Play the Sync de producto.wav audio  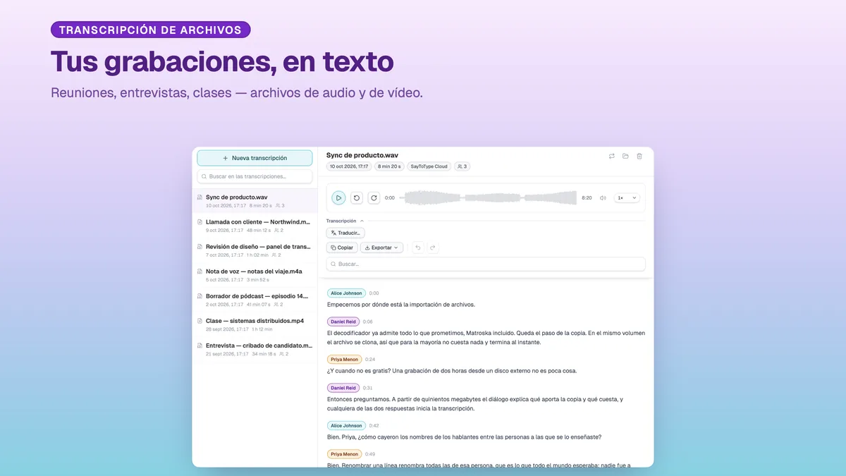point(338,198)
